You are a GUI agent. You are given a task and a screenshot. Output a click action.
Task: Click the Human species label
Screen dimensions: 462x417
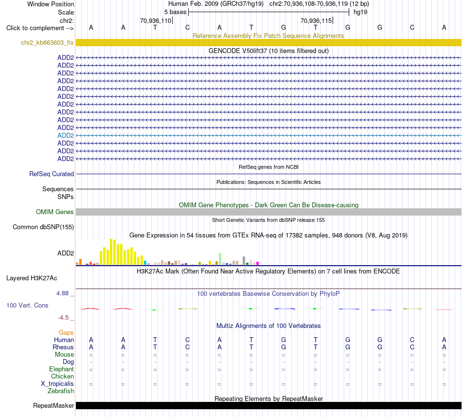tap(64, 340)
